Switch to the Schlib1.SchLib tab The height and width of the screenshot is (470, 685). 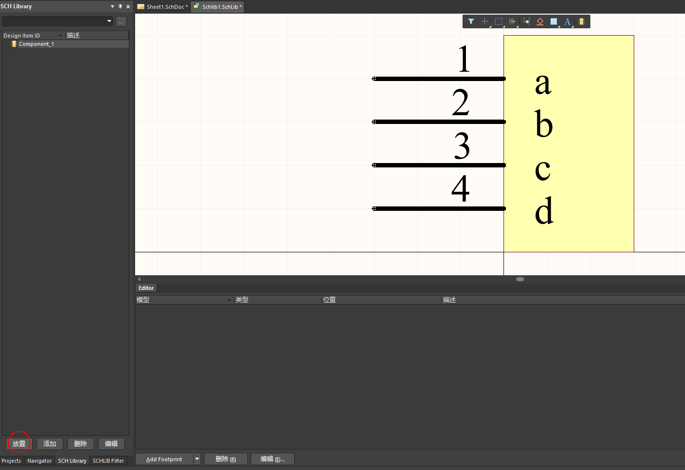click(218, 7)
